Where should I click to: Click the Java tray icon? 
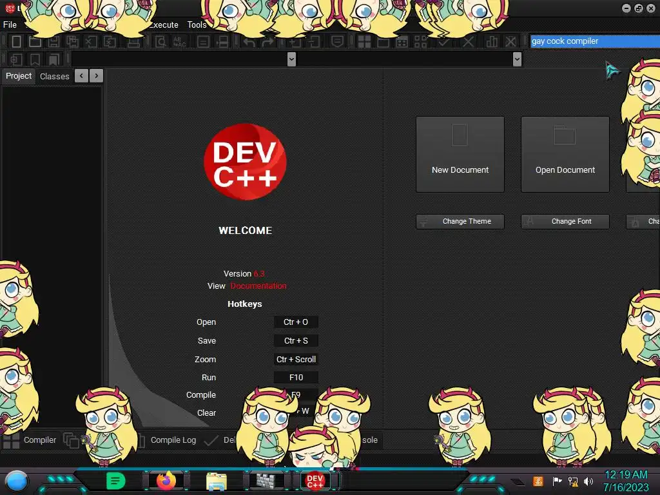click(x=538, y=481)
